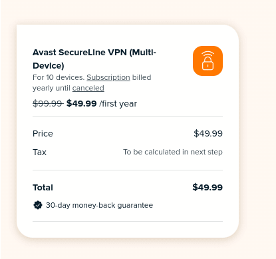Screen dimensions: 276x259
Task: Click the 30-day money-back guarantee text
Action: 99,205
